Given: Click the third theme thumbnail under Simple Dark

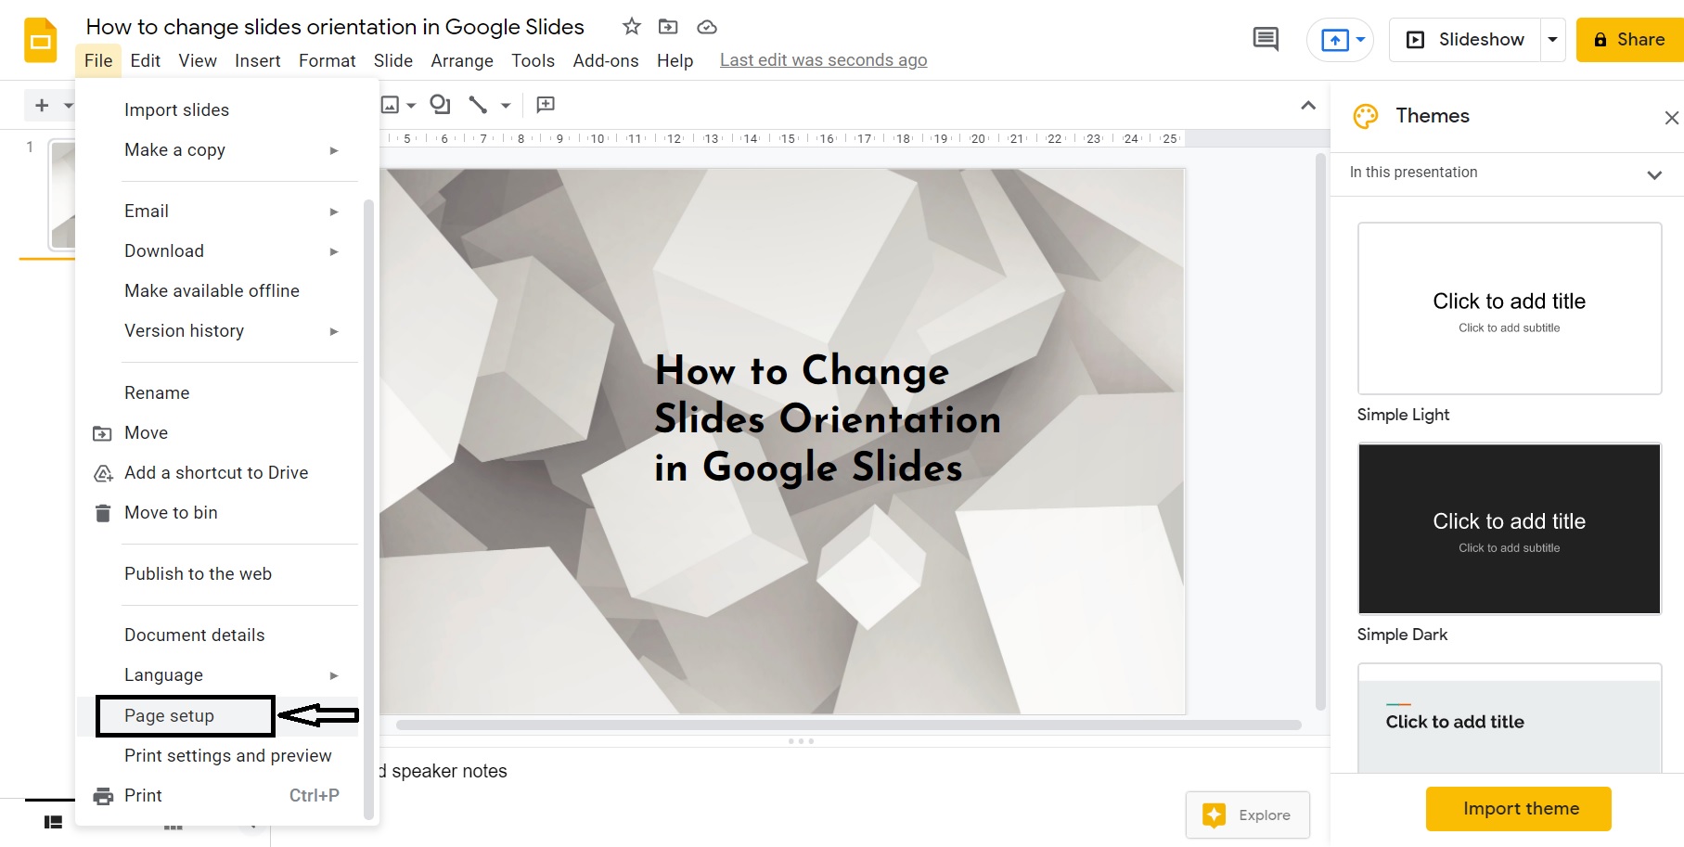Looking at the screenshot, I should [x=1510, y=718].
